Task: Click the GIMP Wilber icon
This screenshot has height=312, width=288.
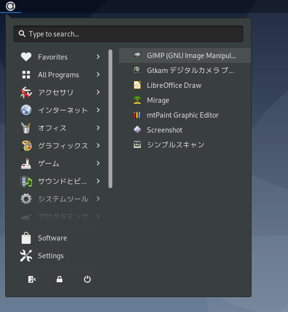Action: pyautogui.click(x=137, y=55)
